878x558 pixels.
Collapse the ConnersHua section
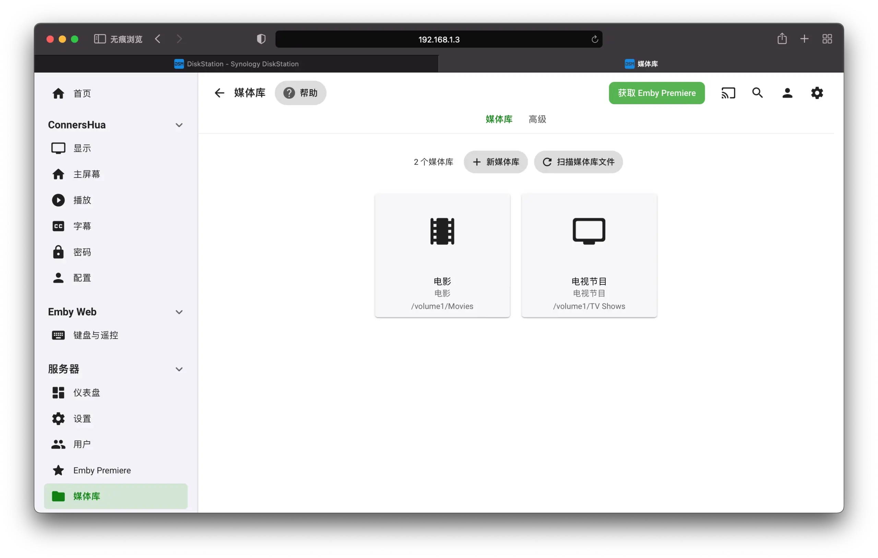click(x=179, y=125)
